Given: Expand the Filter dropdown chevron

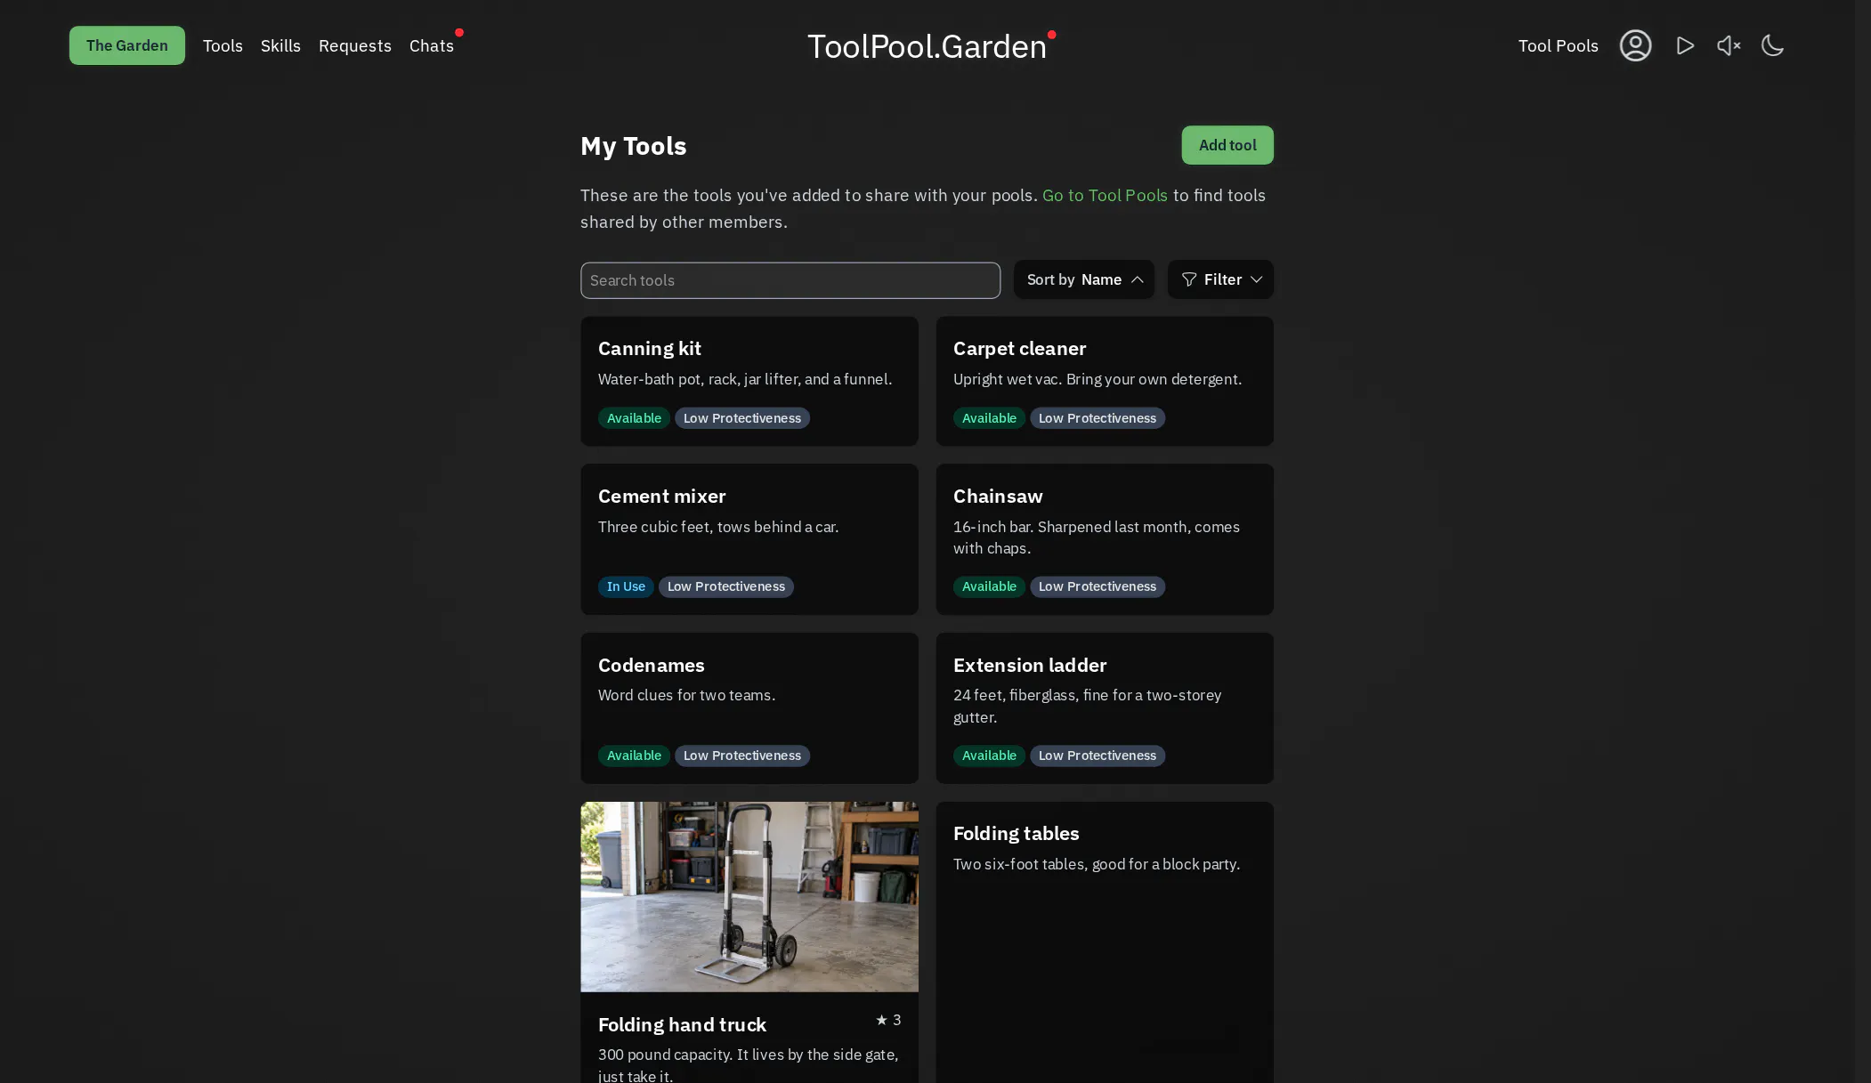Looking at the screenshot, I should 1256,279.
